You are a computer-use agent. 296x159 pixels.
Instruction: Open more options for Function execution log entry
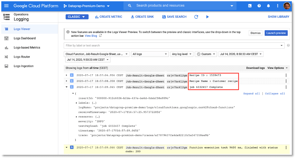[286, 147]
